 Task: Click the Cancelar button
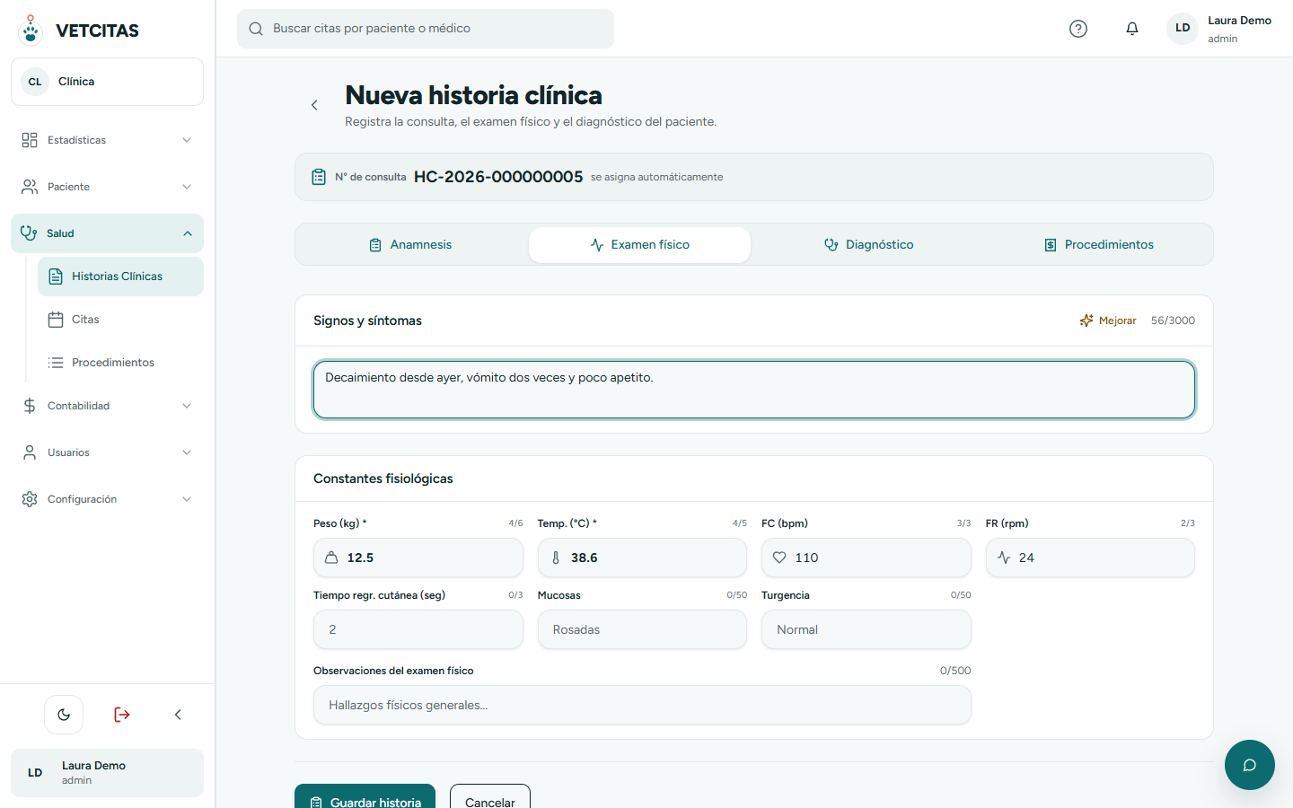tap(490, 797)
